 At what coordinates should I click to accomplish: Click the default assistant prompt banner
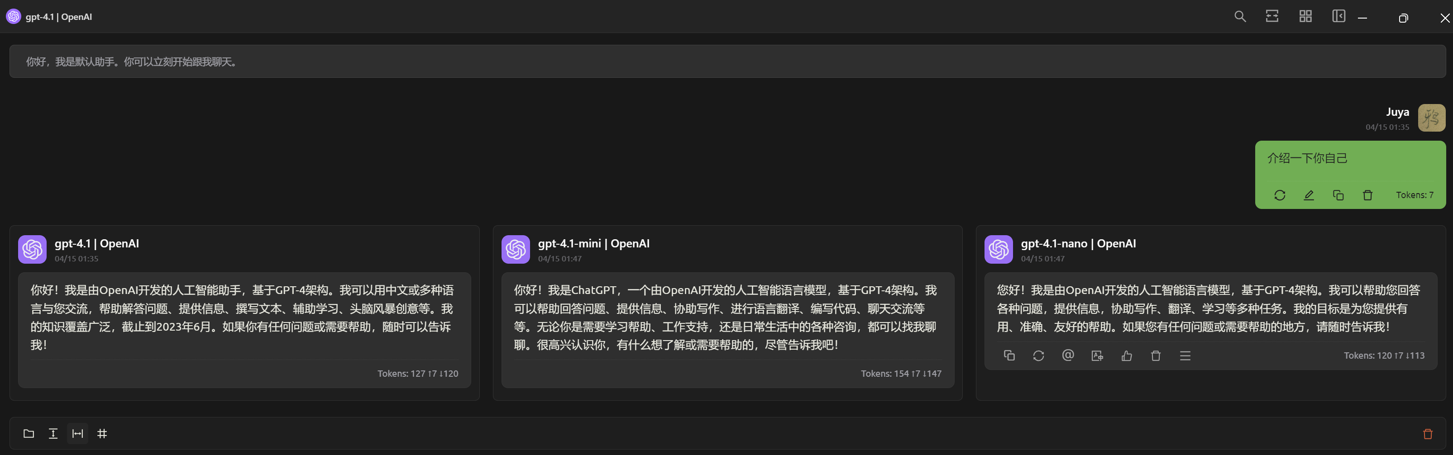click(727, 62)
